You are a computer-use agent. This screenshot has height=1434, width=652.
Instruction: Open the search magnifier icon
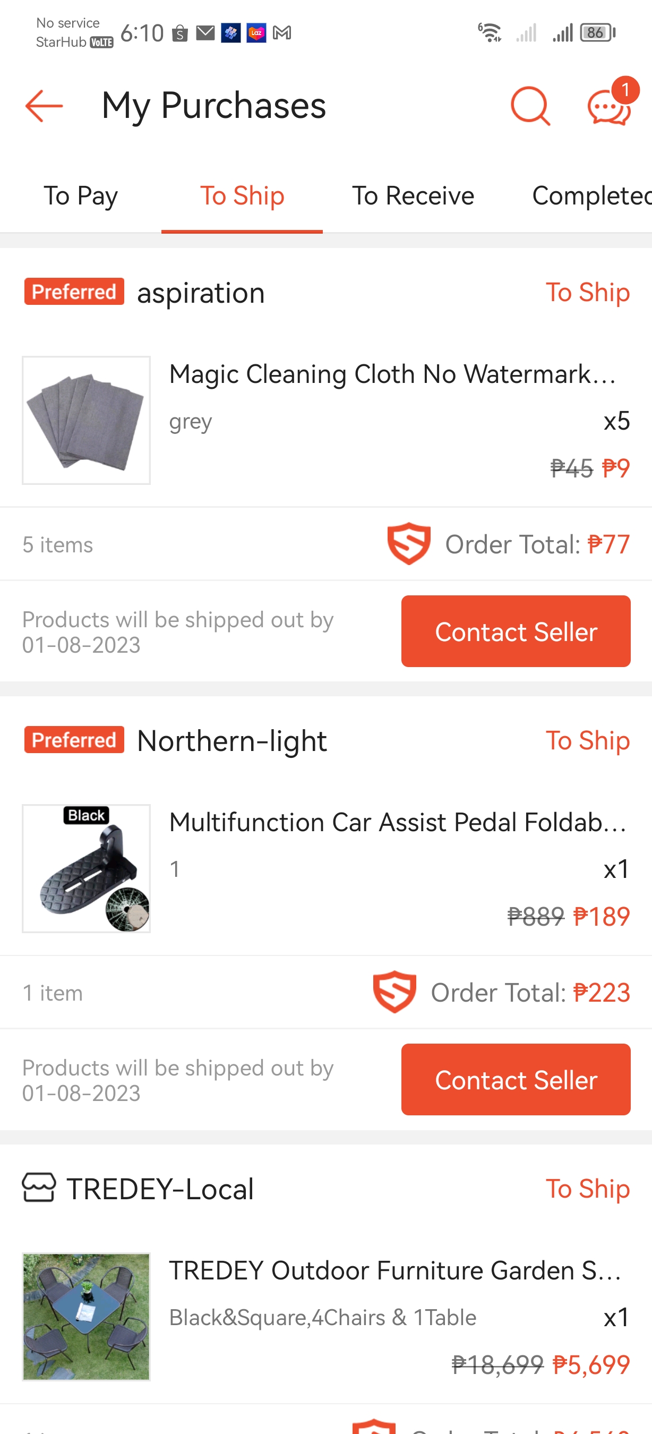529,106
